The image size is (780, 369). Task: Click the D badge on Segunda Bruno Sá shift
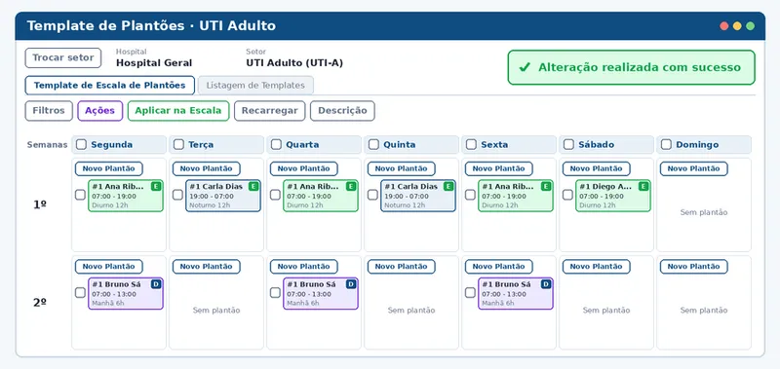point(156,284)
